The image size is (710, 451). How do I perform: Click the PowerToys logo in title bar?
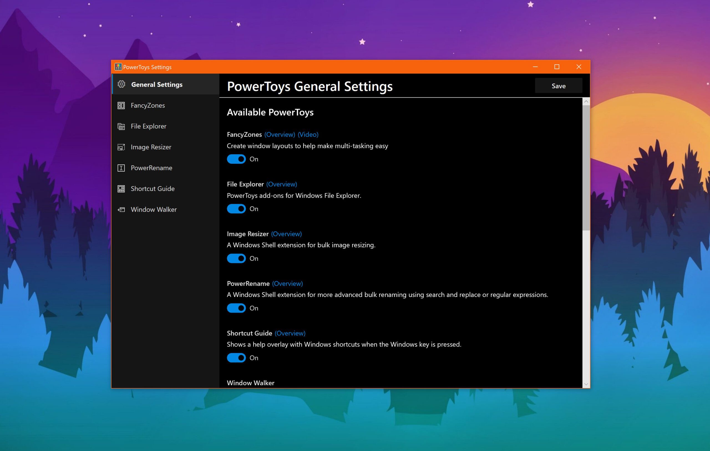[x=118, y=67]
